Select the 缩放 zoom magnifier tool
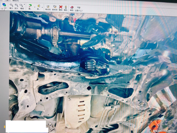The image size is (177, 133). point(22,5)
